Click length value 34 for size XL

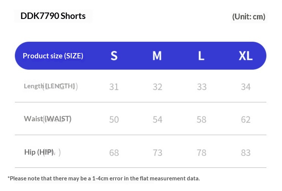point(246,87)
